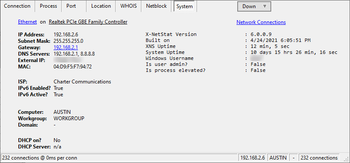The height and width of the screenshot is (163, 350).
Task: Follow the gateway 192.168.2.1 link
Action: click(66, 47)
